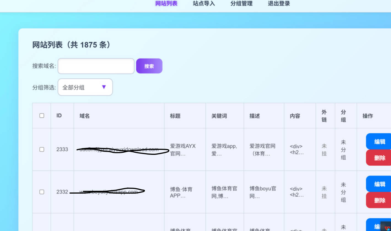Click 未挂 status in row 2332
Screen dimensions: 391x231
click(x=324, y=192)
